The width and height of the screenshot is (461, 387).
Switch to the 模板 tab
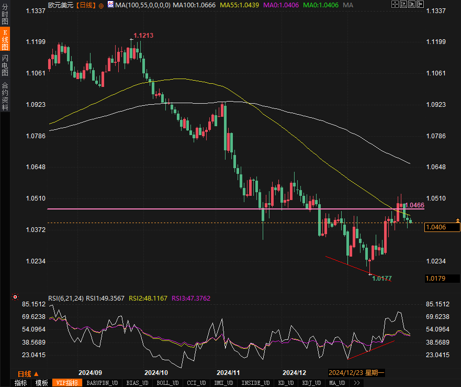click(x=42, y=383)
